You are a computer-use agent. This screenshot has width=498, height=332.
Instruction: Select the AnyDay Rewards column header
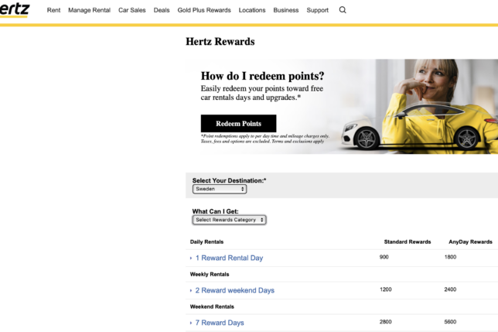[470, 241]
